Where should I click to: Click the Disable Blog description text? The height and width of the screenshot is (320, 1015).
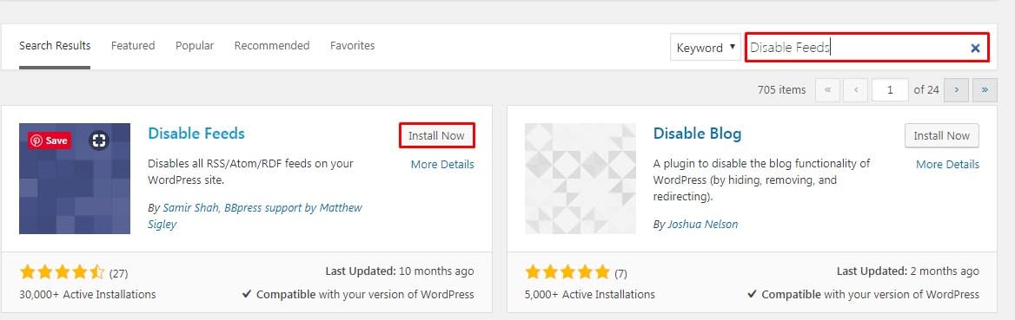[762, 180]
